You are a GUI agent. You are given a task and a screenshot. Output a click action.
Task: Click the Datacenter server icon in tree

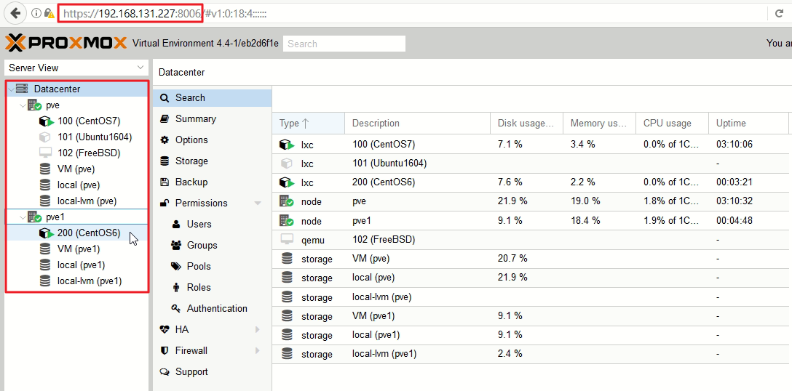(x=22, y=89)
